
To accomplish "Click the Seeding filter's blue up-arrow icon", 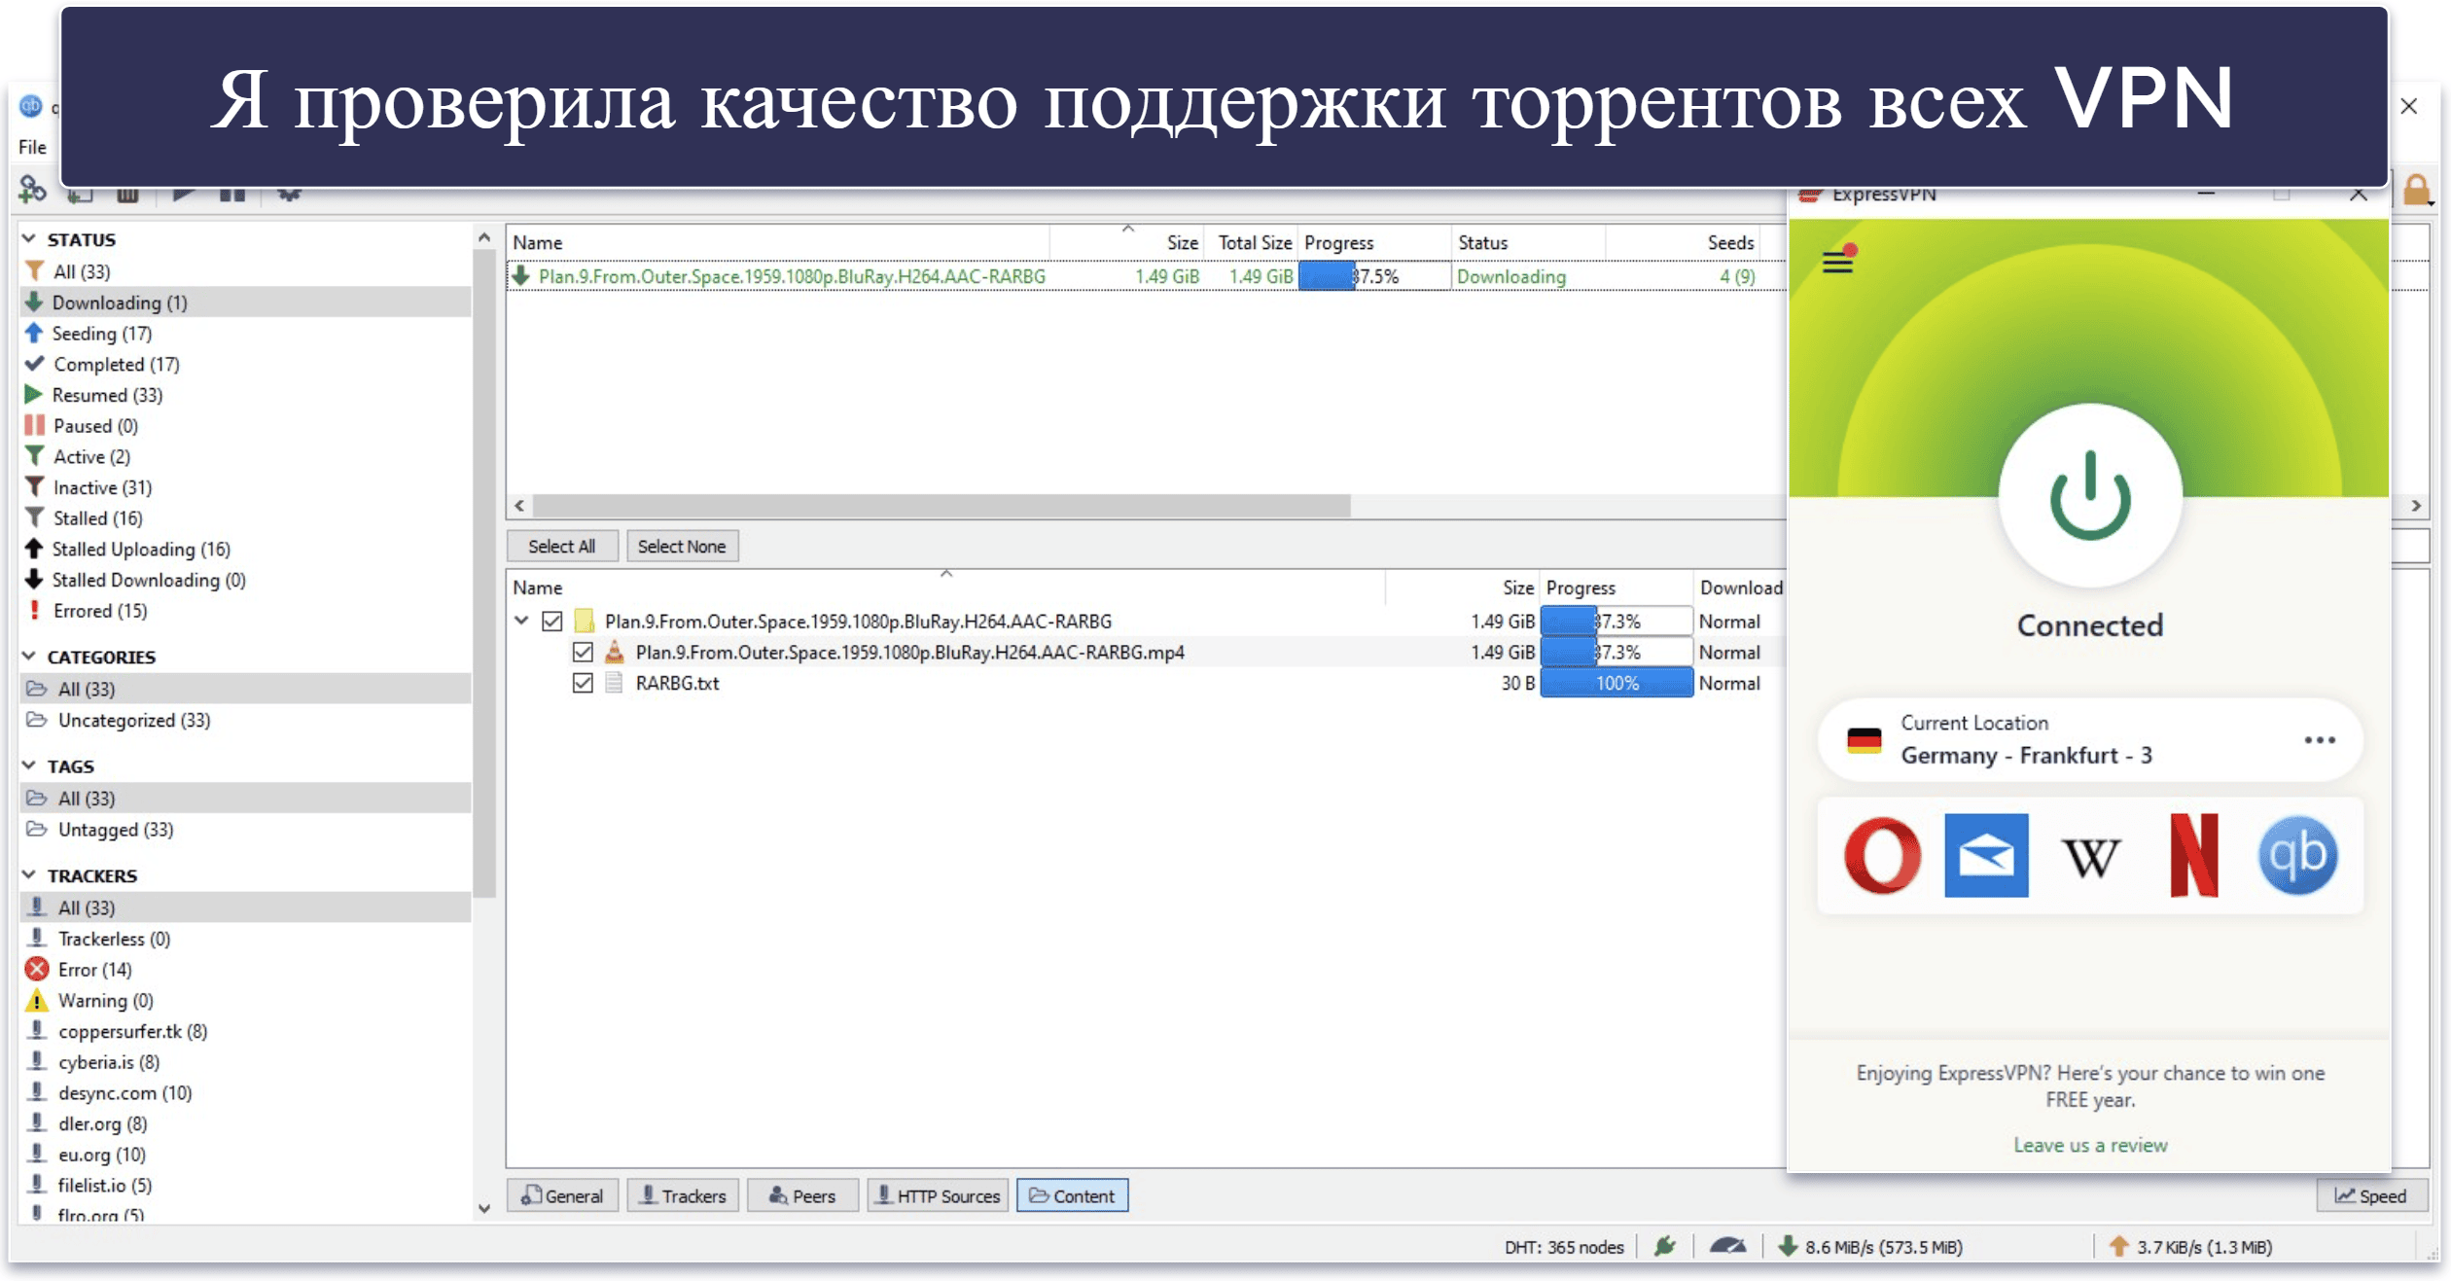I will (34, 333).
